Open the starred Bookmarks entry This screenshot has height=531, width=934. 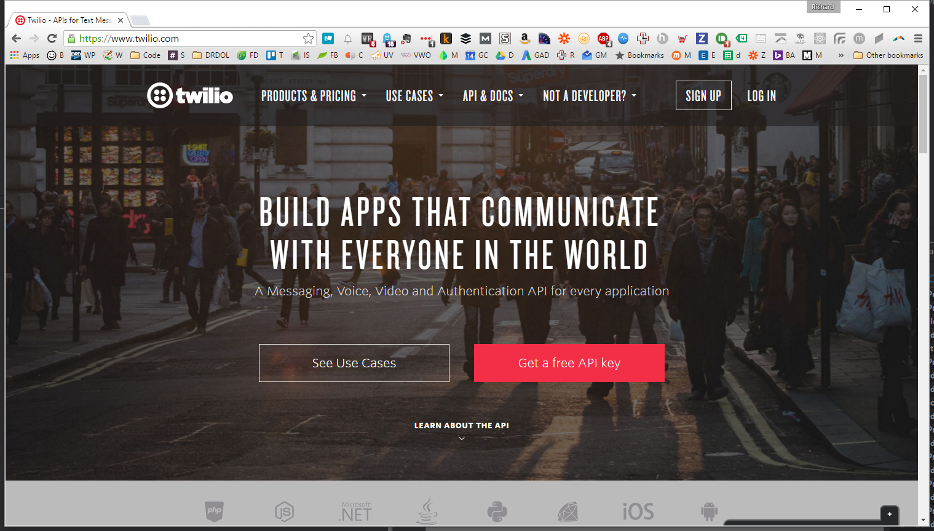pos(639,55)
